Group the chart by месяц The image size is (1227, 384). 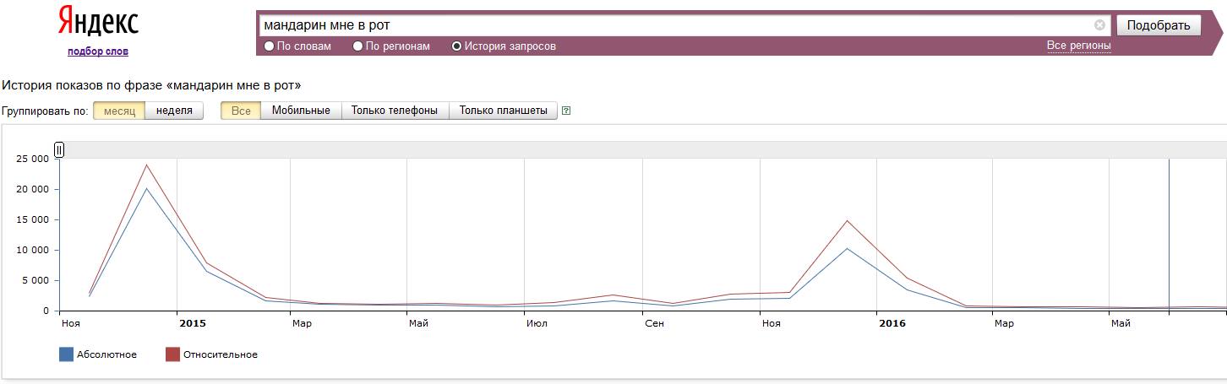tap(119, 111)
